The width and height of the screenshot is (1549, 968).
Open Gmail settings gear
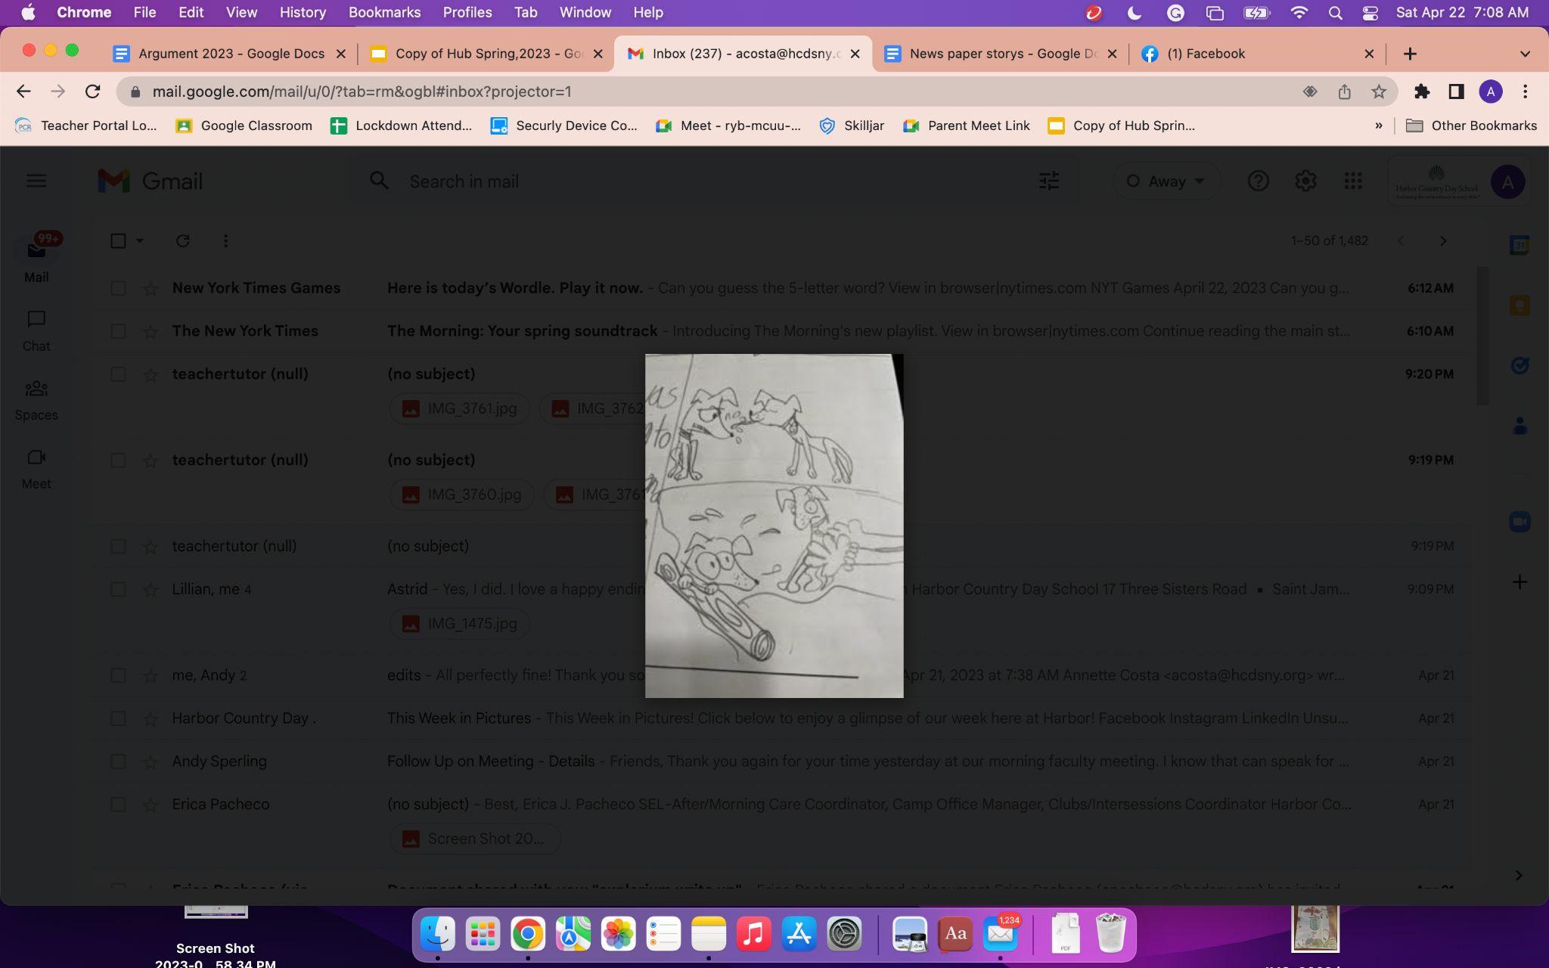pos(1305,181)
